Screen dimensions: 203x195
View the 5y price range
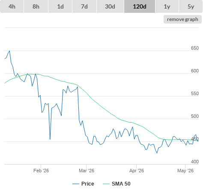191,6
